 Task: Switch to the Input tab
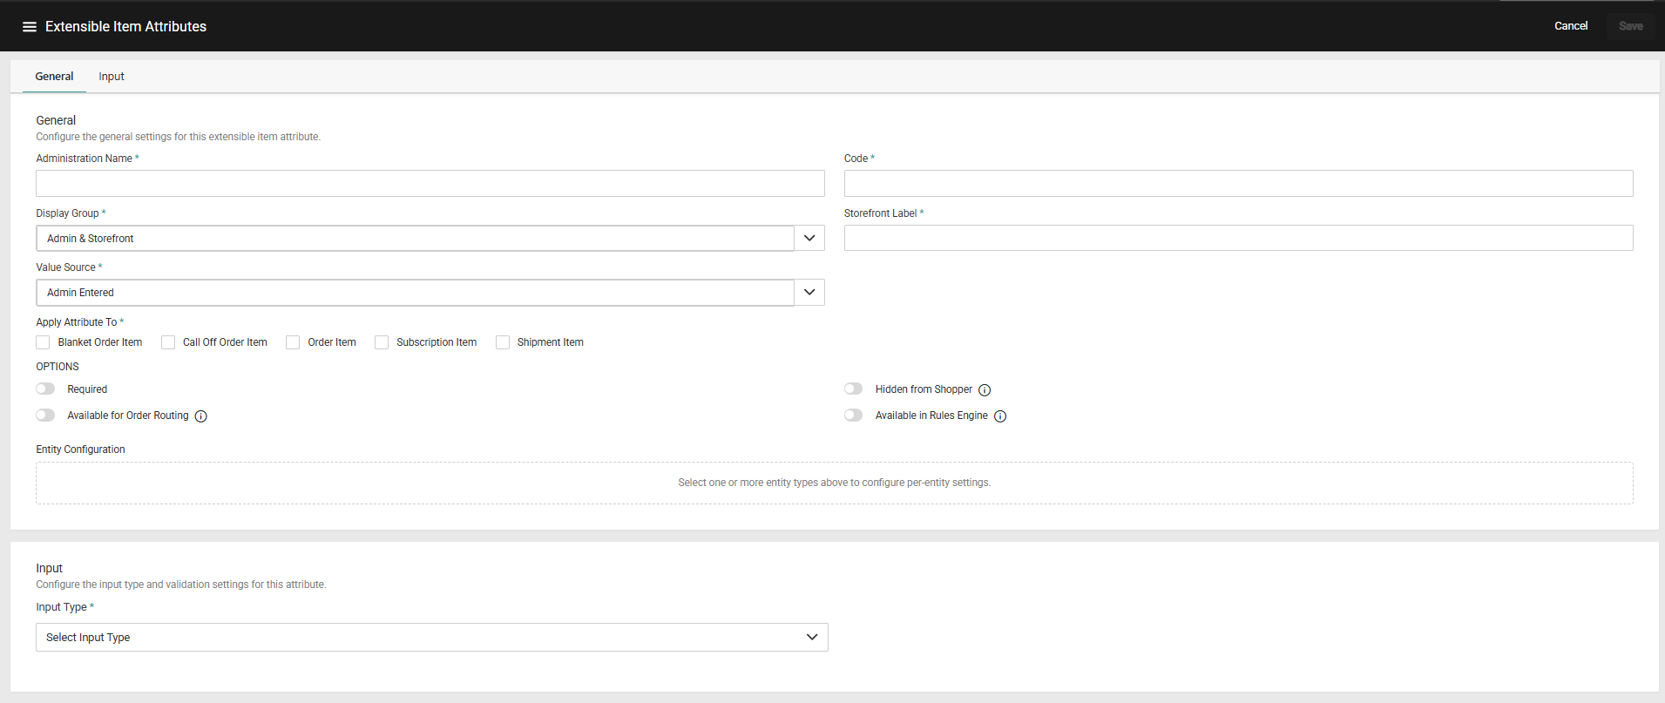[x=112, y=77]
